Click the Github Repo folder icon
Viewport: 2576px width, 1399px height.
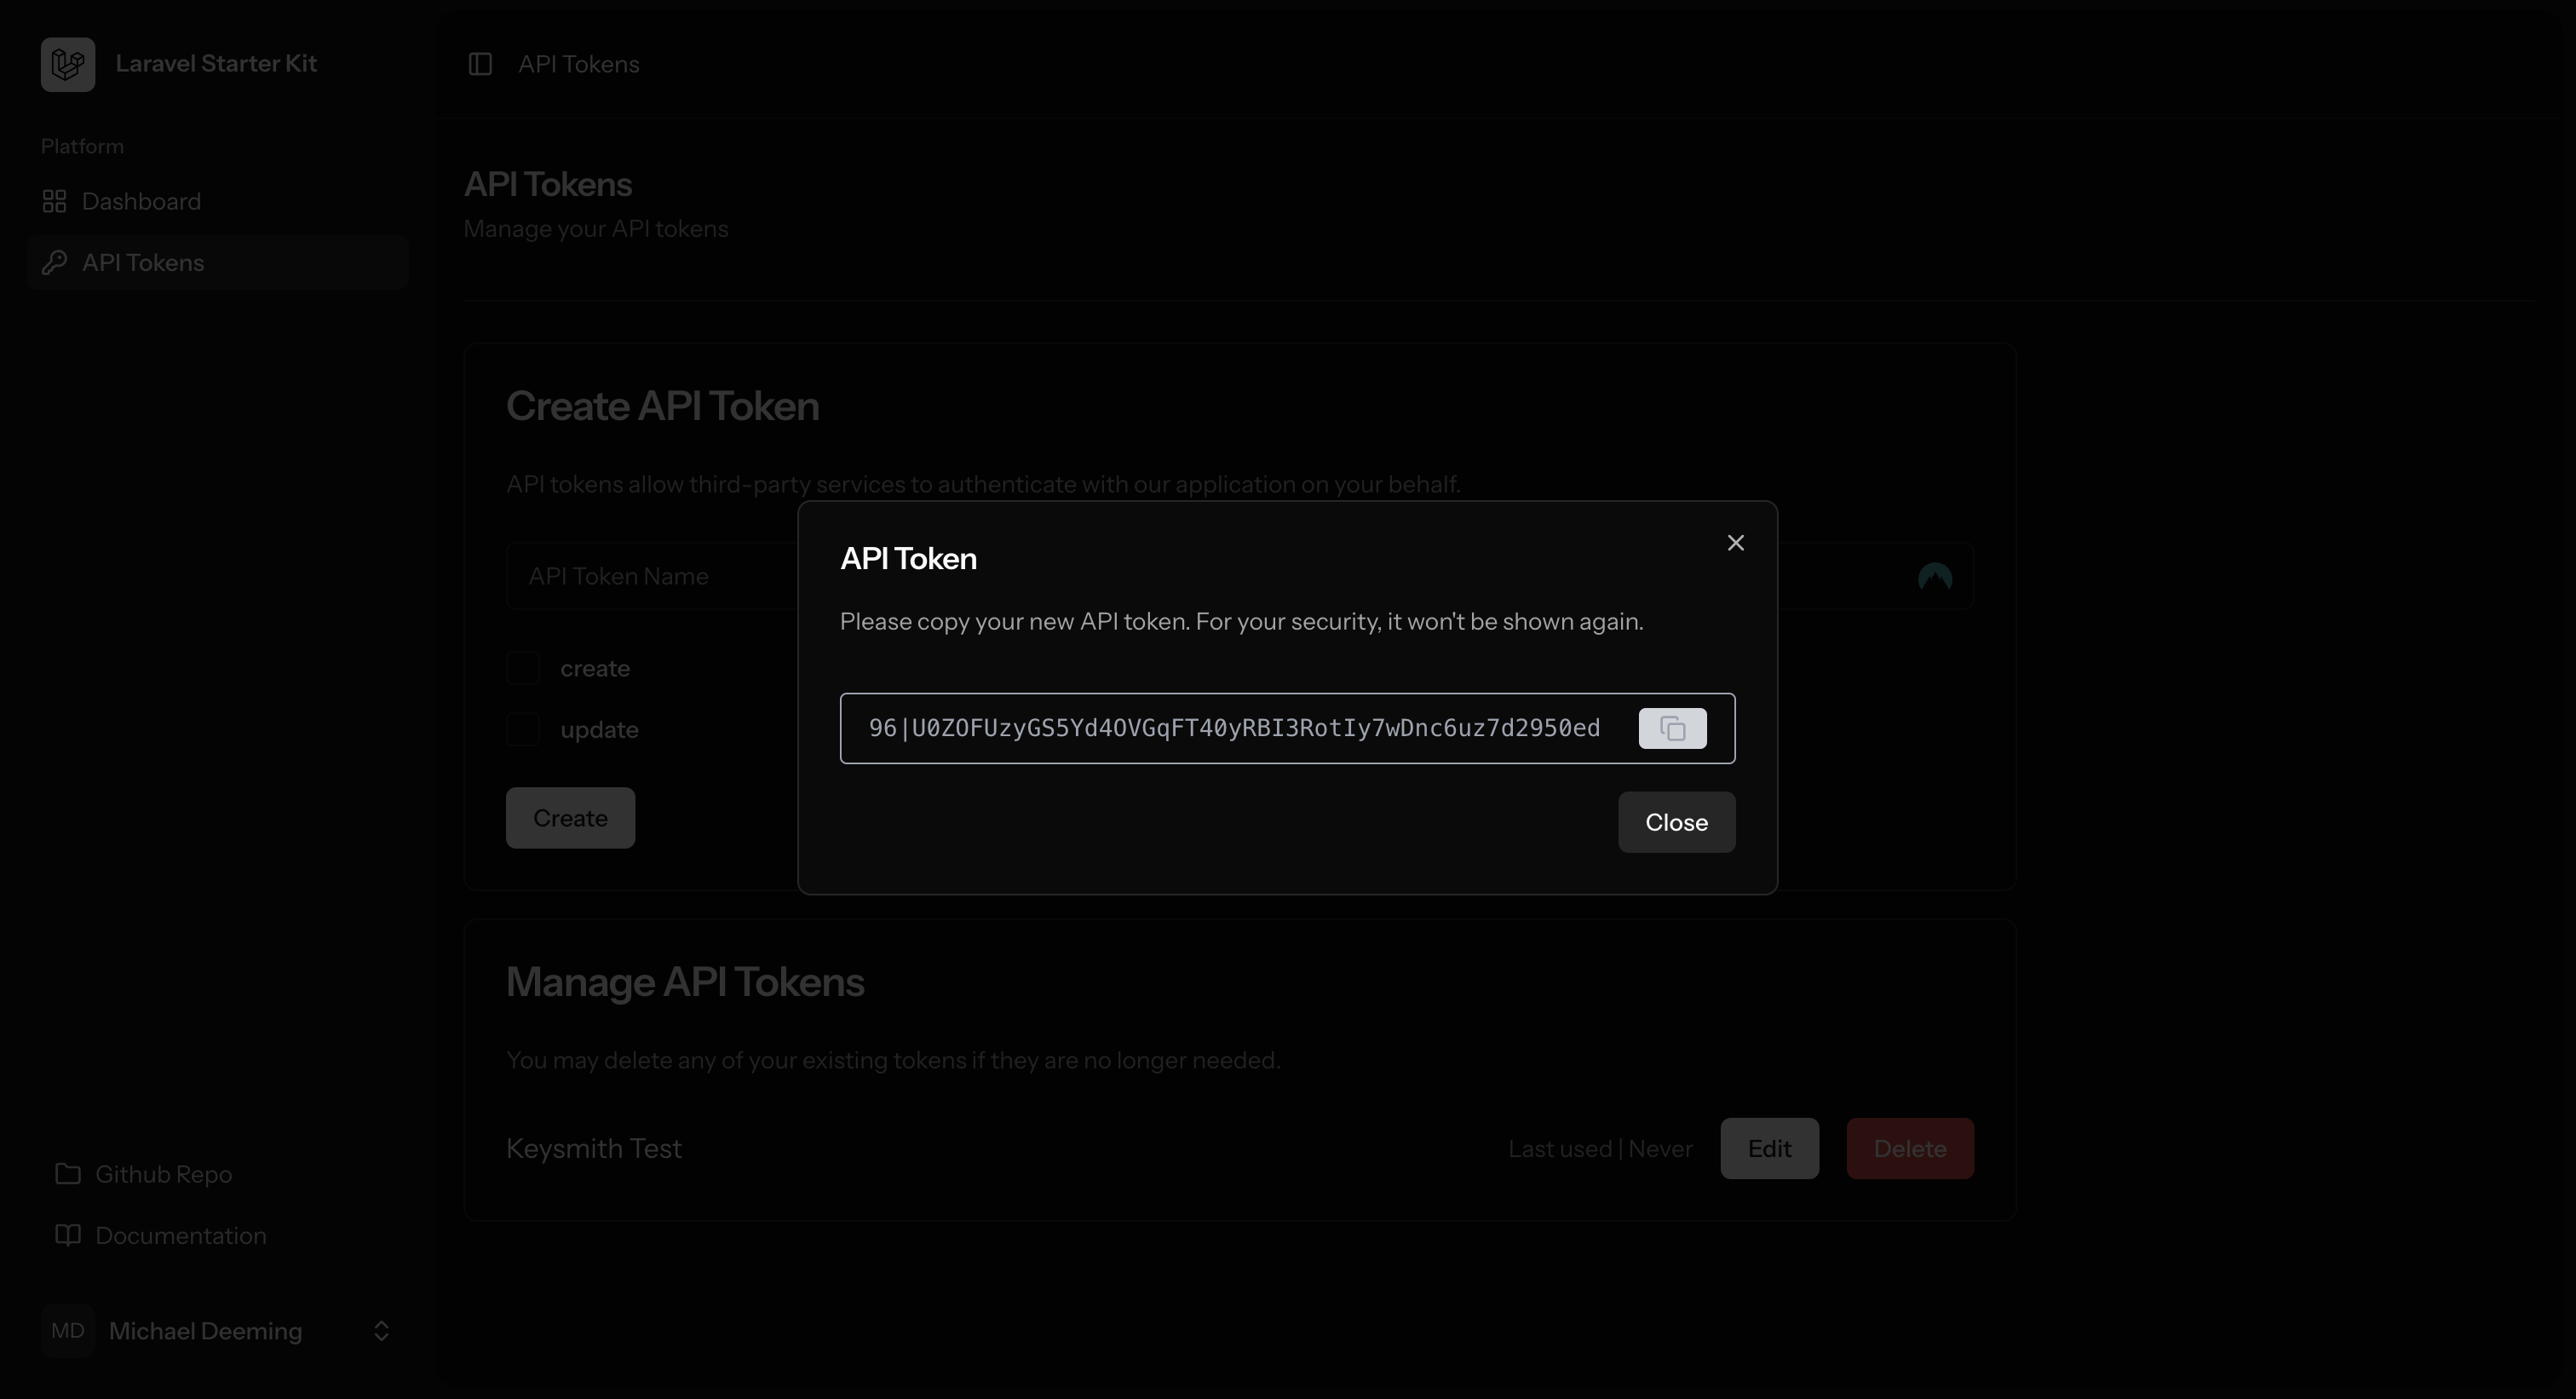tap(68, 1174)
